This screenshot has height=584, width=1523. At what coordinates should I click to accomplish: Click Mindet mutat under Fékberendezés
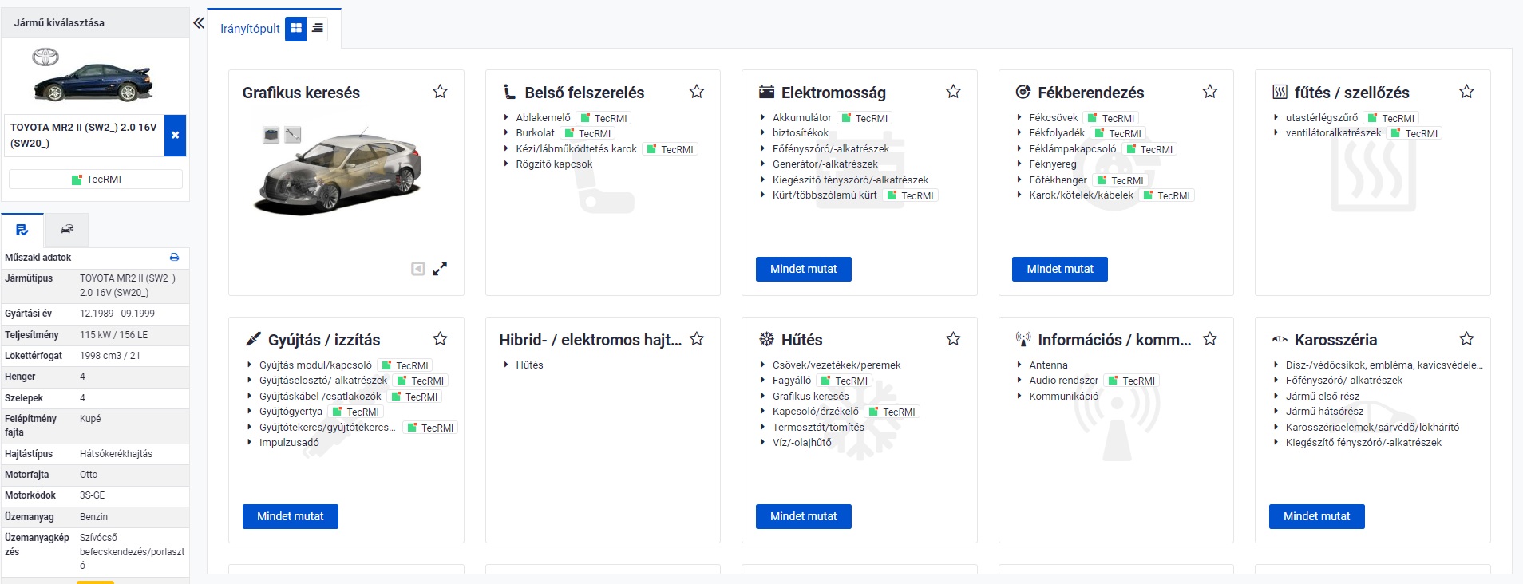tap(1059, 269)
